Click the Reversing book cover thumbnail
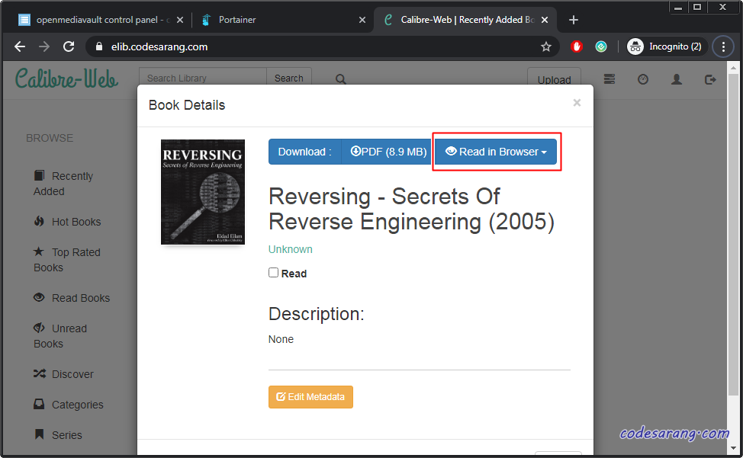This screenshot has height=458, width=743. pos(203,192)
